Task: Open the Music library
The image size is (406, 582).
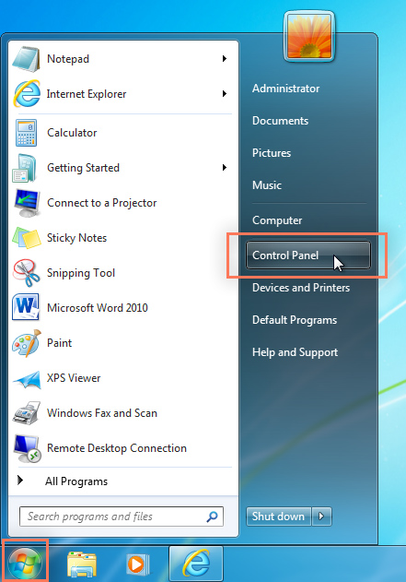Action: click(x=267, y=185)
